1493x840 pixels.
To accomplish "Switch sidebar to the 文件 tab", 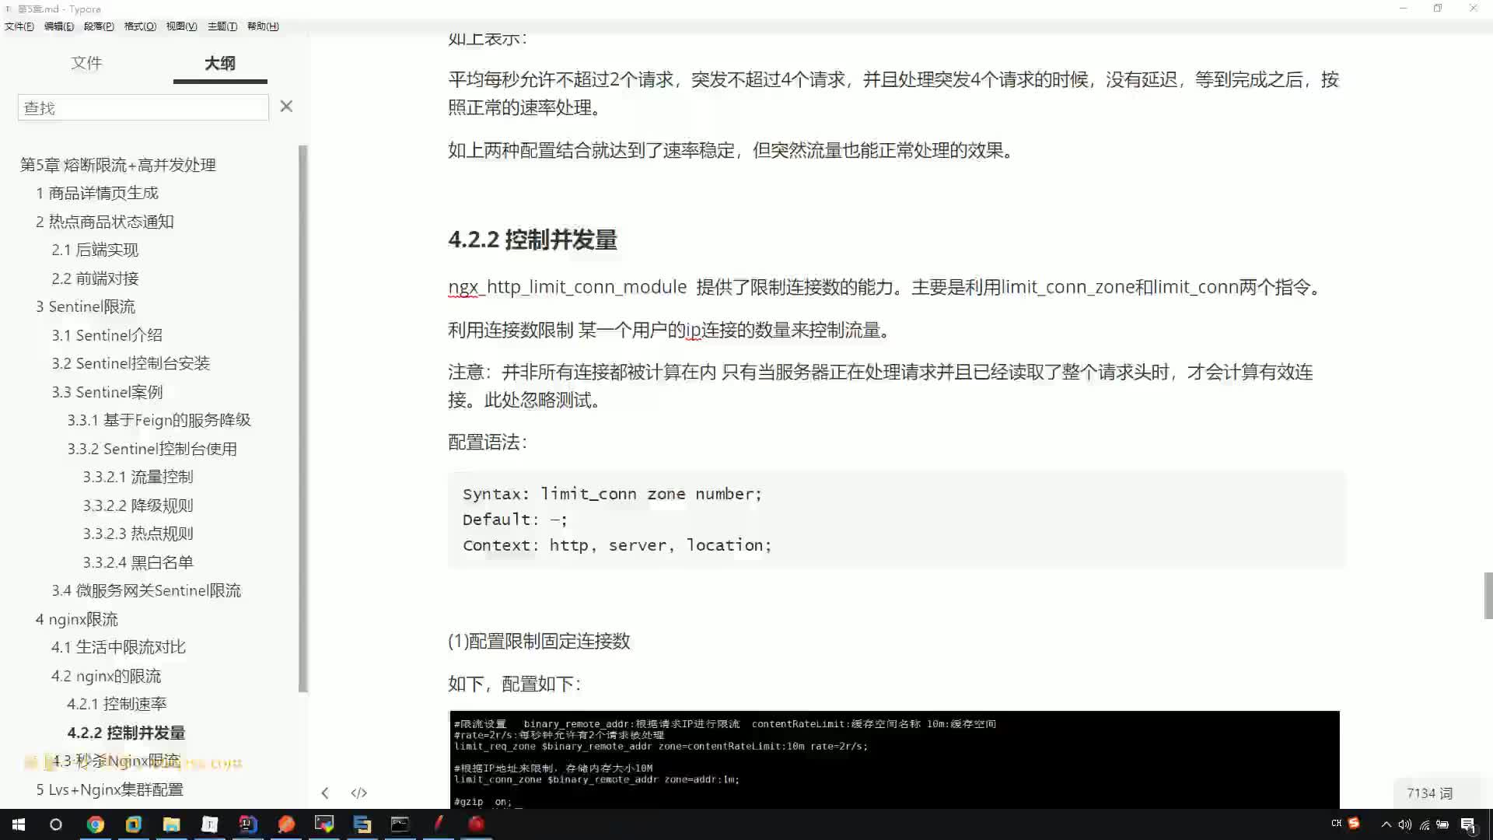I will coord(86,63).
